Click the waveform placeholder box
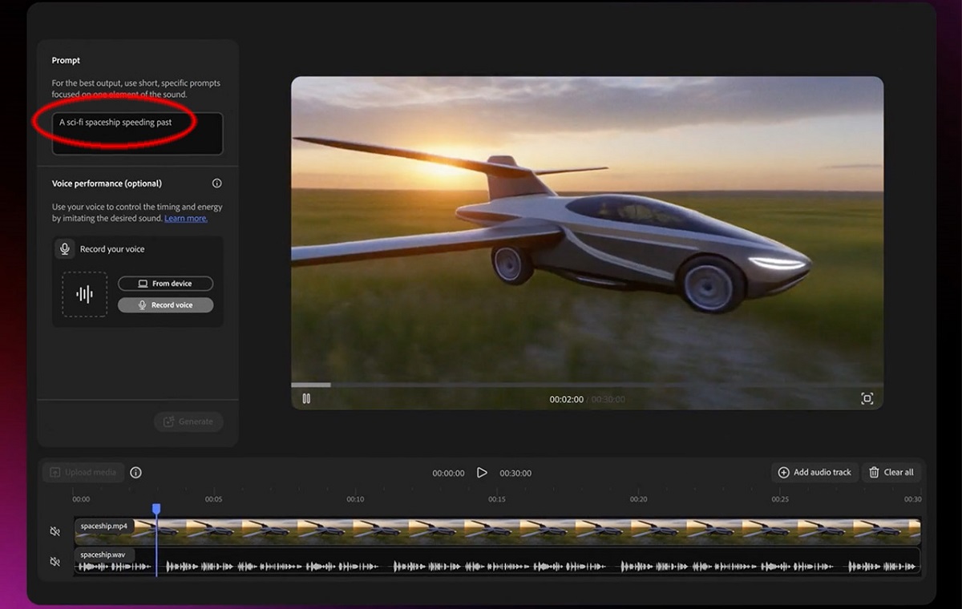The image size is (962, 609). pos(84,294)
